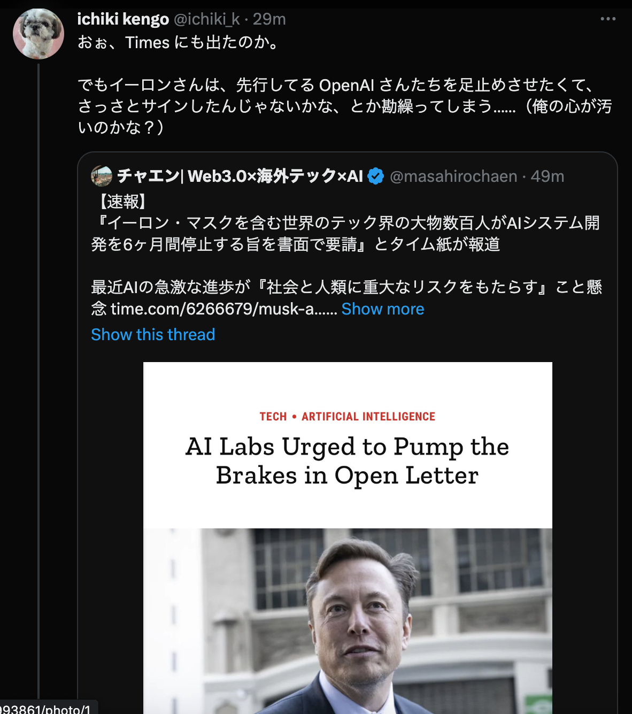Screen dimensions: 632x714
Task: Click the Elon Musk photo in the image
Action: coord(348,621)
